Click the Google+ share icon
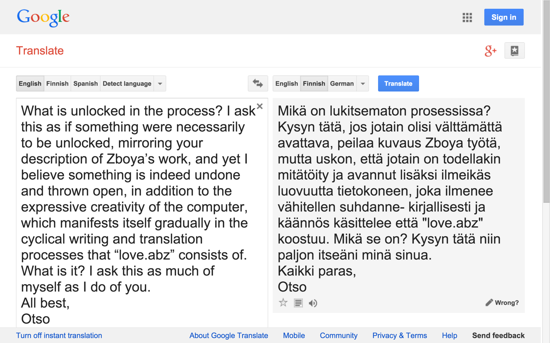 point(490,51)
